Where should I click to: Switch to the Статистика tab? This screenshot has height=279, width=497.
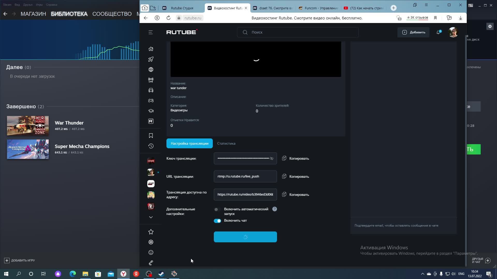point(226,143)
